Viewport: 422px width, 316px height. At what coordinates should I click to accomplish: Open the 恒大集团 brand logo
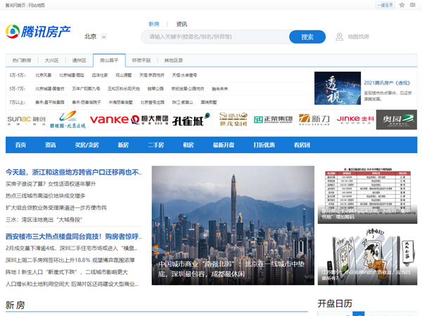(150, 119)
